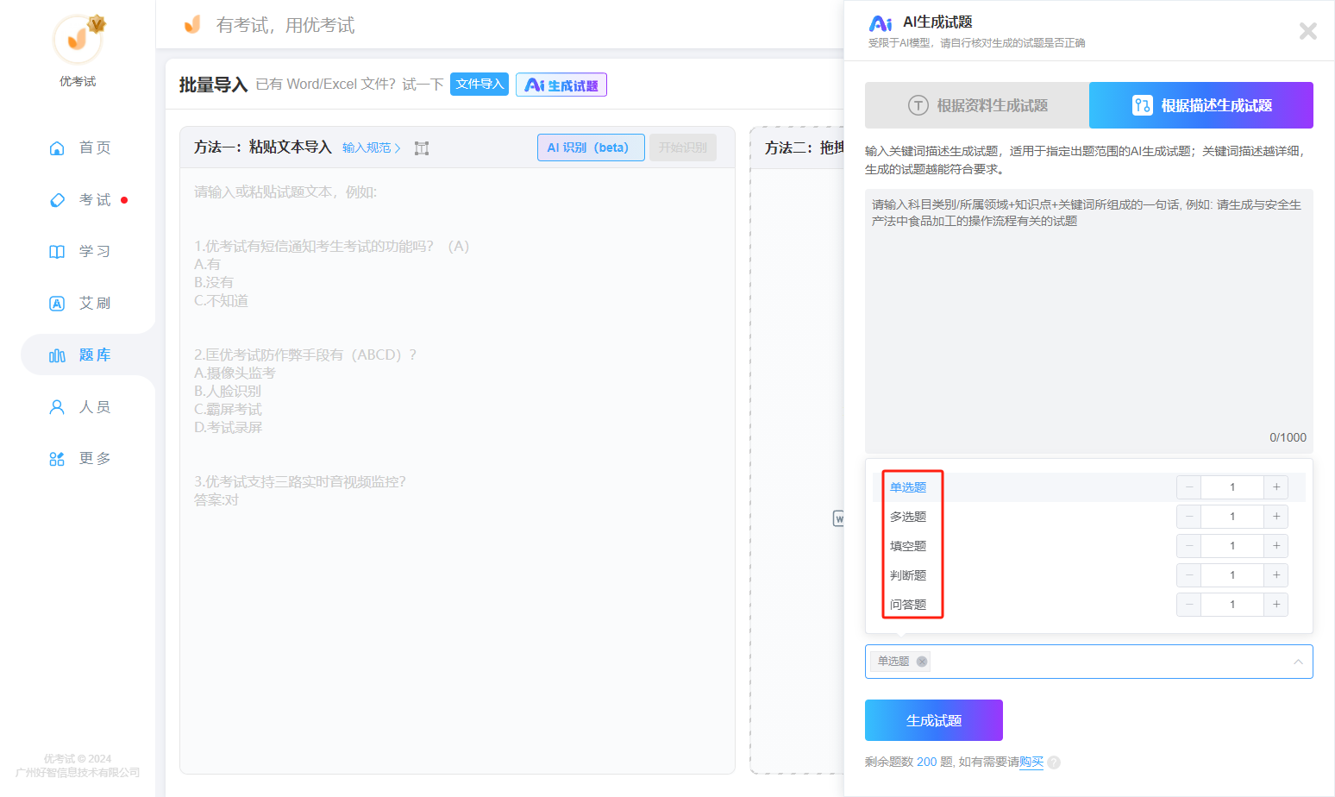Switch to 根据资料生成试题 tab
The height and width of the screenshot is (797, 1335).
pos(977,105)
